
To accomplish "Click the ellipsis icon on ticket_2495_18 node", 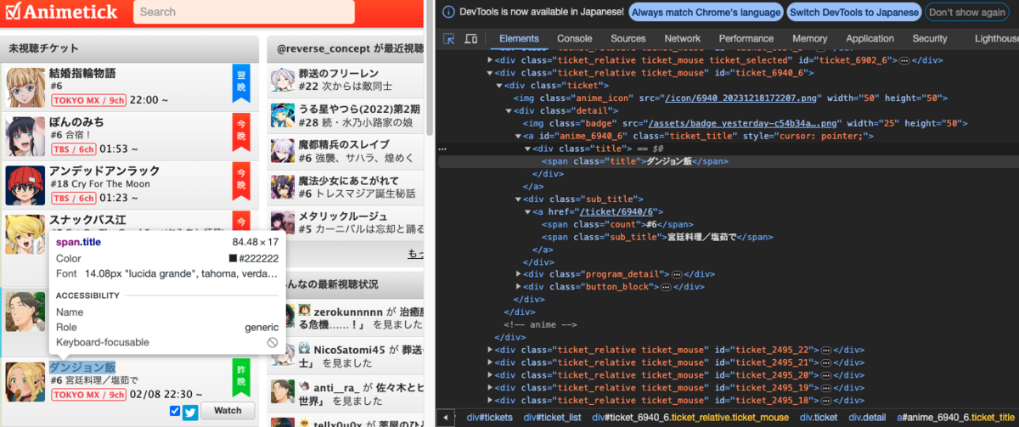I will (x=825, y=400).
